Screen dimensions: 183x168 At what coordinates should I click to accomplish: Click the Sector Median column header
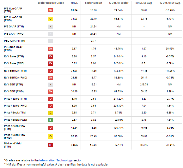(94, 3)
